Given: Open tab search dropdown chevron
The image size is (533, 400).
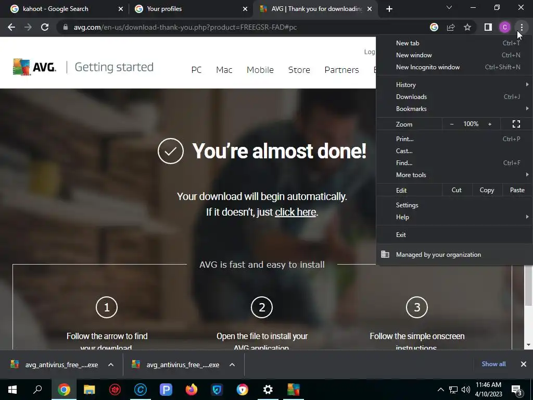Looking at the screenshot, I should click(x=449, y=7).
